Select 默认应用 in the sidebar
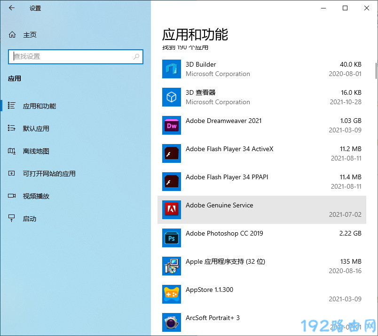The image size is (378, 336). [x=36, y=129]
